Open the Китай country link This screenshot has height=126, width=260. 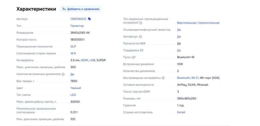pyautogui.click(x=181, y=112)
